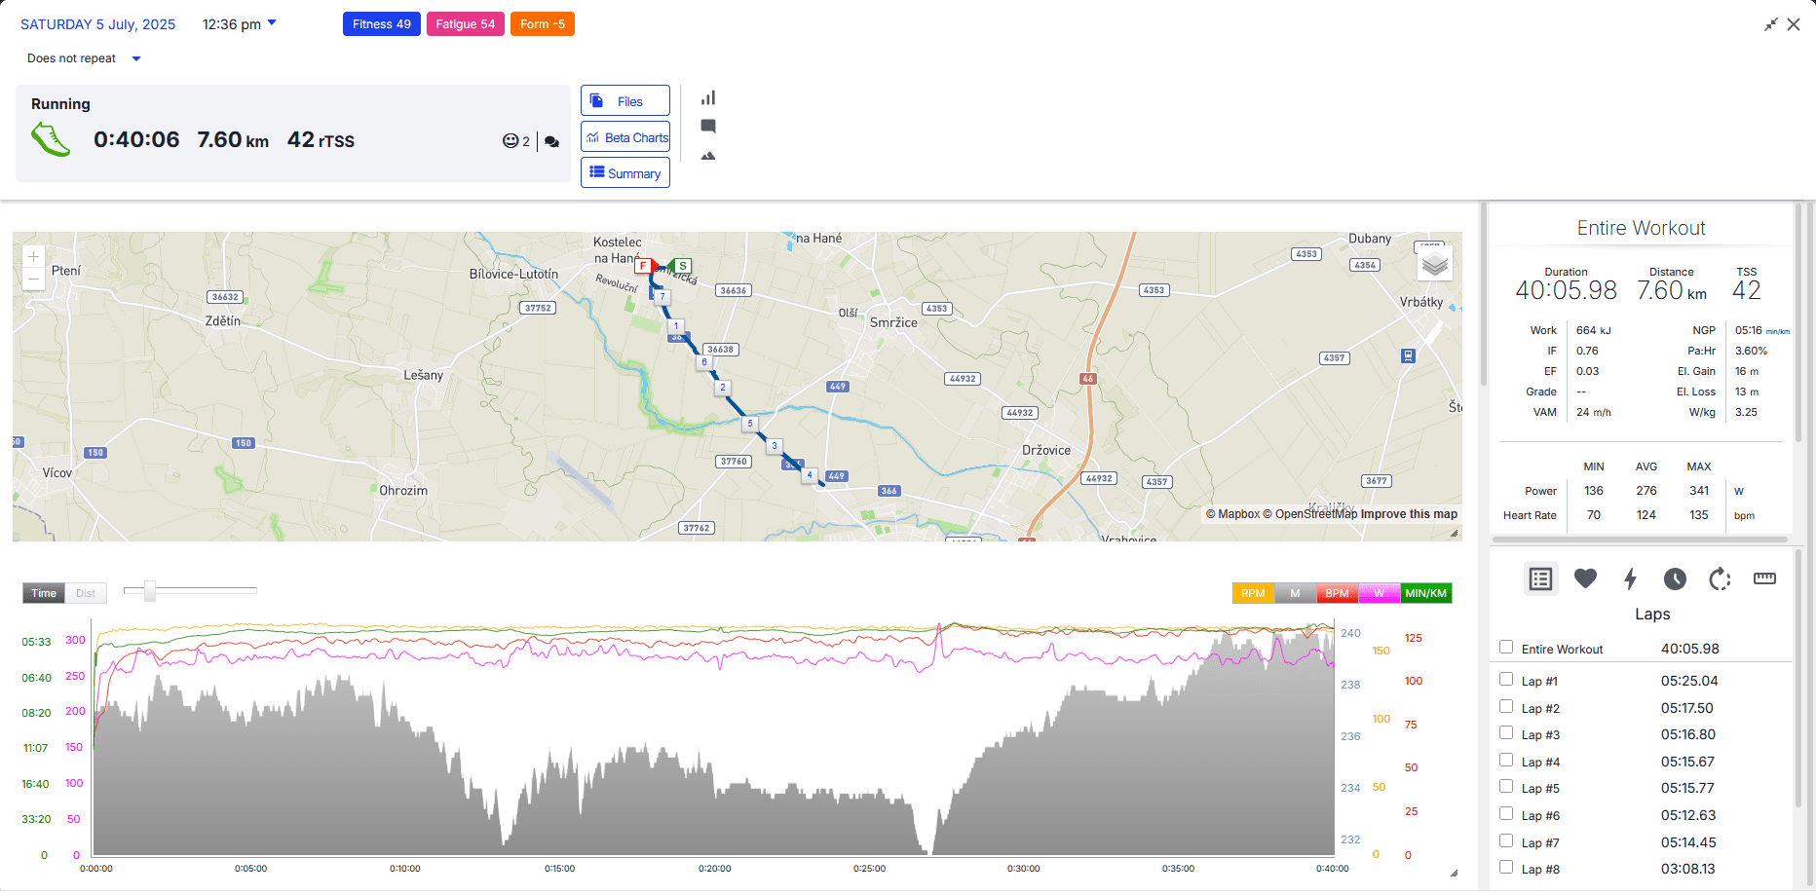Screen dimensions: 1816x895
Task: Click the Form -5 badge
Action: coord(543,24)
